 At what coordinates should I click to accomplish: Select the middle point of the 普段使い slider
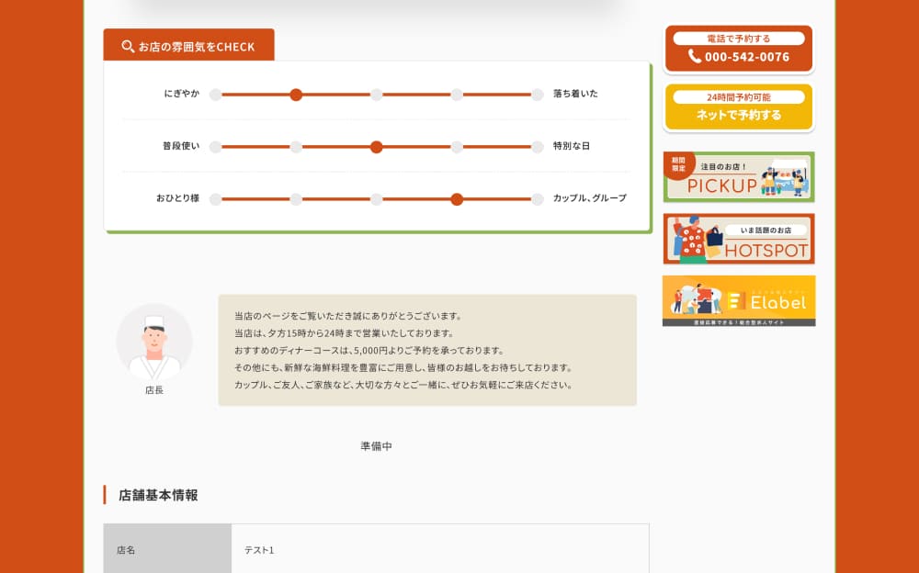click(376, 146)
